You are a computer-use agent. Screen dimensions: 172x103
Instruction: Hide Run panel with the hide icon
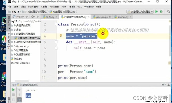[169, 85]
